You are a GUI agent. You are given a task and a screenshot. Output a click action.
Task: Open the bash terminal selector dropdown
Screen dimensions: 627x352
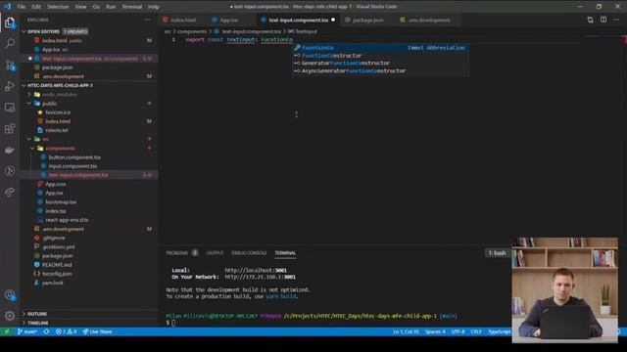(x=497, y=253)
